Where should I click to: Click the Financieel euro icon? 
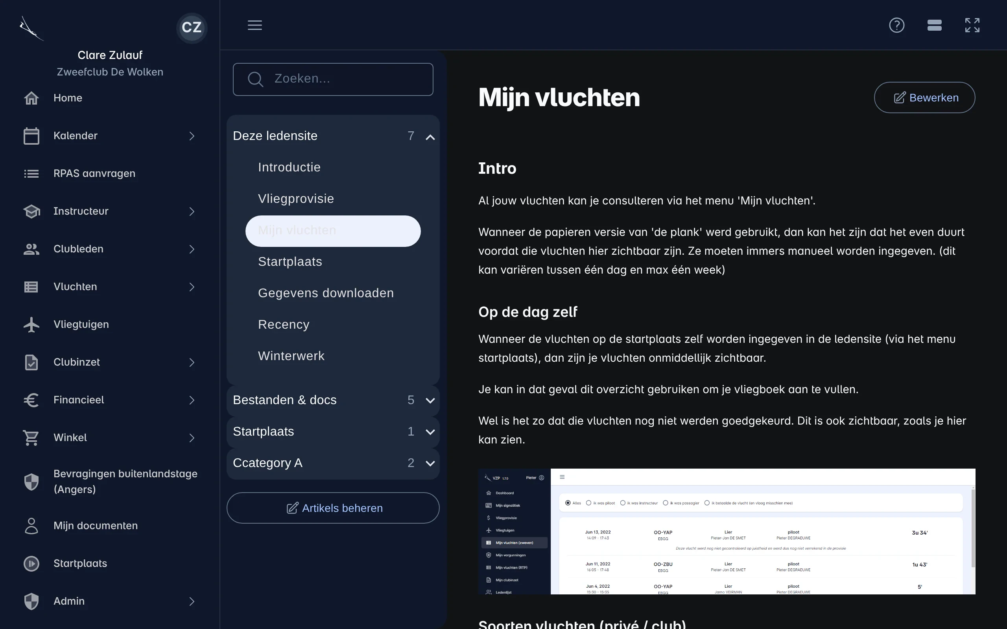point(31,400)
